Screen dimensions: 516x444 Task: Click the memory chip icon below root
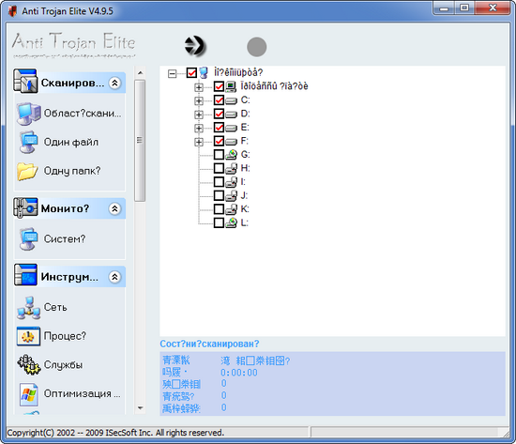tap(231, 86)
